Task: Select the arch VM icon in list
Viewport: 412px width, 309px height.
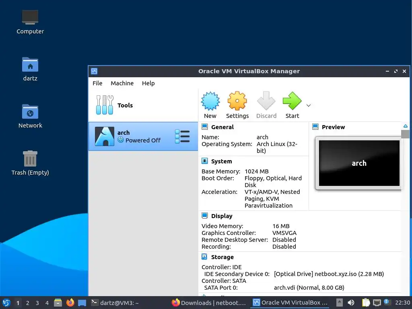Action: click(105, 136)
